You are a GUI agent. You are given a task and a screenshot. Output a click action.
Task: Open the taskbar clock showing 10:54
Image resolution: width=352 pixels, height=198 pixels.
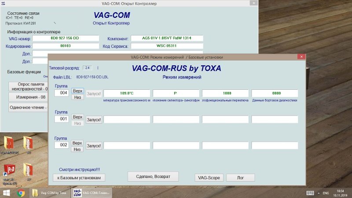pos(340,193)
